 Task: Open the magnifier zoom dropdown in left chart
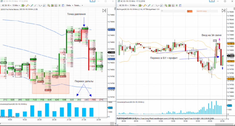pyautogui.click(x=40, y=5)
